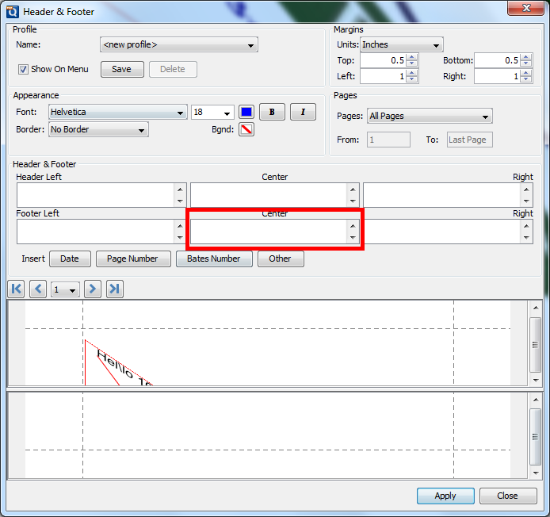Image resolution: width=550 pixels, height=517 pixels.
Task: Insert a Bates Number
Action: (214, 259)
